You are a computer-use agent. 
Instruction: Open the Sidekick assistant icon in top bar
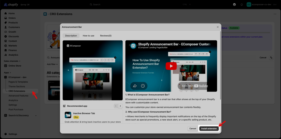[234, 4]
